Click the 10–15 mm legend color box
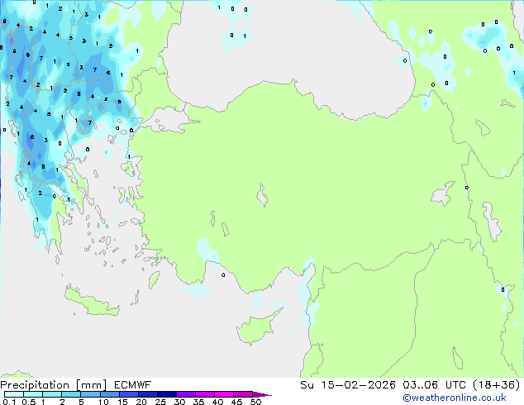The image size is (524, 405). click(x=109, y=394)
